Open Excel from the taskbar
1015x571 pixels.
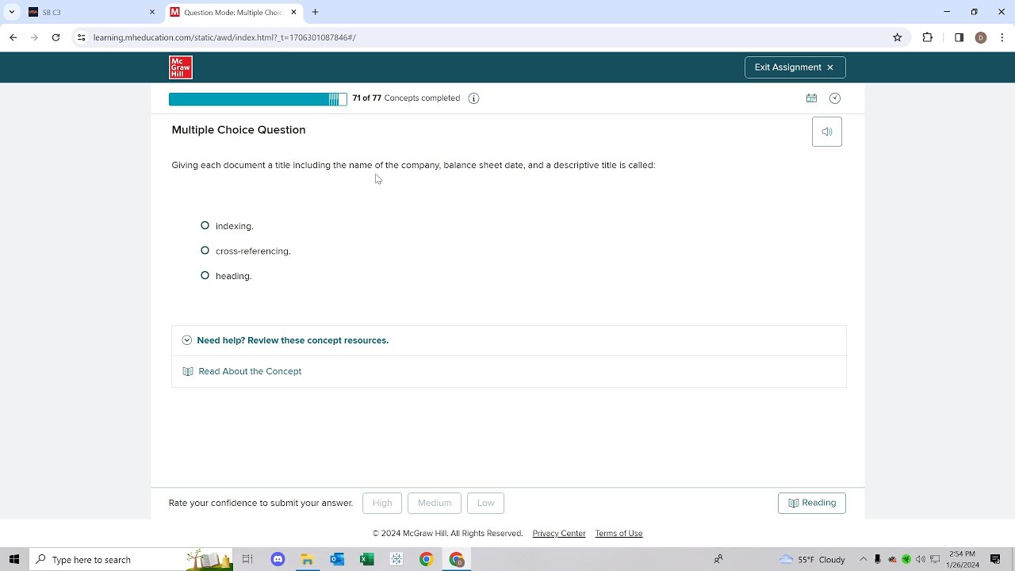[x=366, y=559]
